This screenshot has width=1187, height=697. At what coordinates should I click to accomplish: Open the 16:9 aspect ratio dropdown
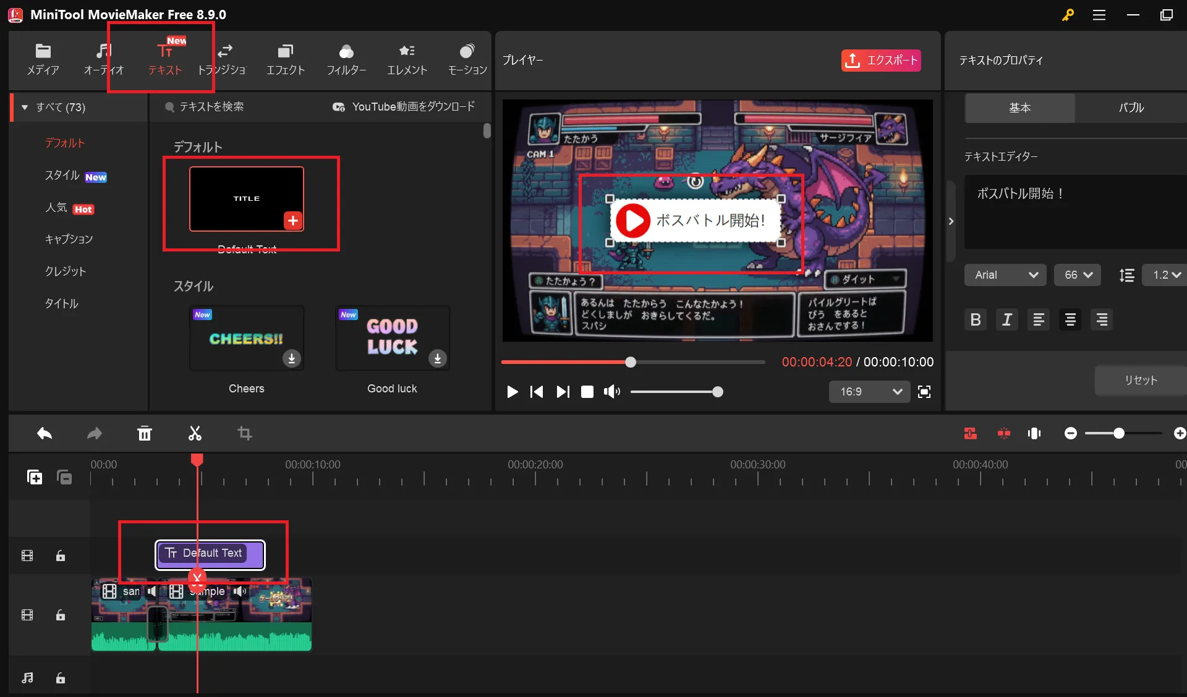click(869, 392)
